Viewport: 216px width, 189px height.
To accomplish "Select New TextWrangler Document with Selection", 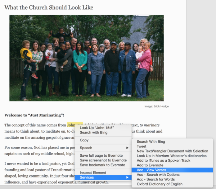I will 172,151.
